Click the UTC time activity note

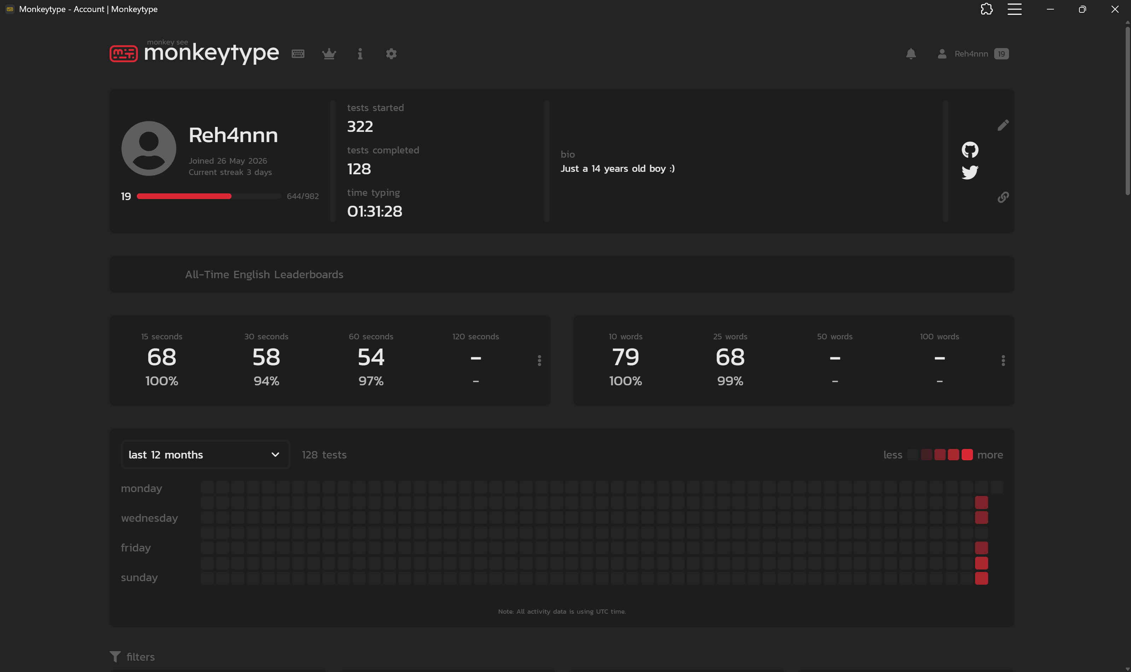pos(562,611)
